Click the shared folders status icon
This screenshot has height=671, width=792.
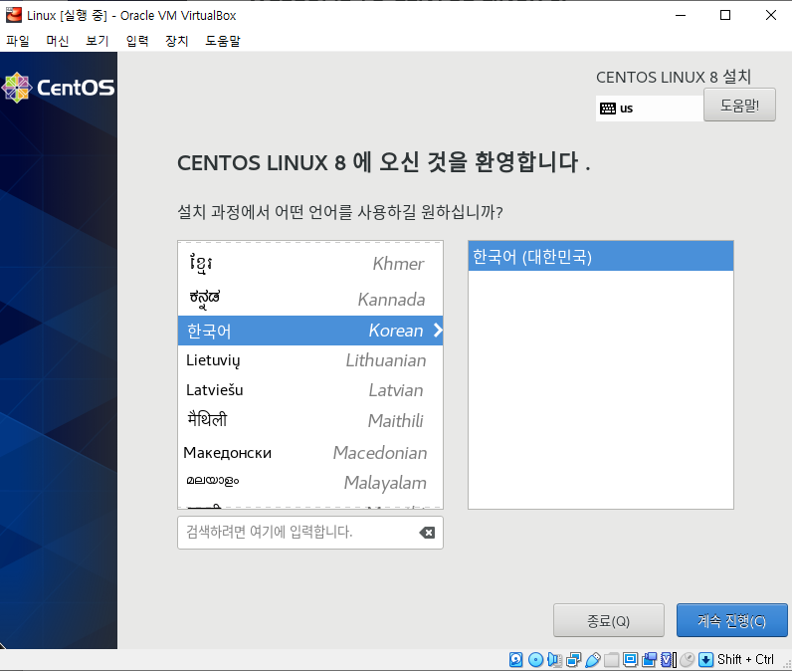pos(611,659)
